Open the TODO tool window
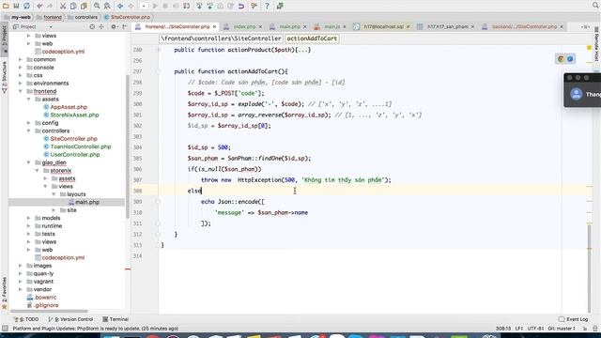This screenshot has width=601, height=338. [x=26, y=319]
